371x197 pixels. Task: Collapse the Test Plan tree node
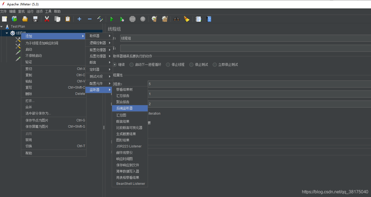tap(2, 26)
